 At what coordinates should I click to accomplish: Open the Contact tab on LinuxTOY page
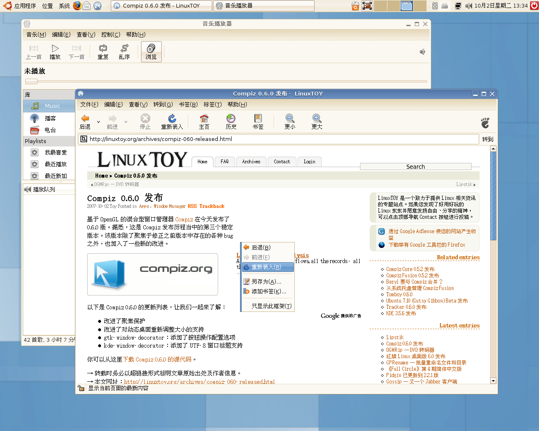(282, 162)
